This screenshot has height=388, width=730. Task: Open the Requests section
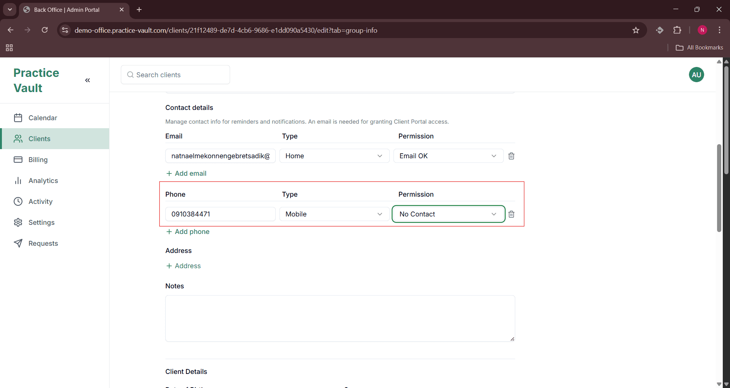(43, 243)
